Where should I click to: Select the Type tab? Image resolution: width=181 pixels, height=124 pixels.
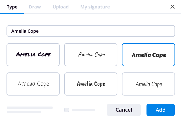pyautogui.click(x=12, y=7)
